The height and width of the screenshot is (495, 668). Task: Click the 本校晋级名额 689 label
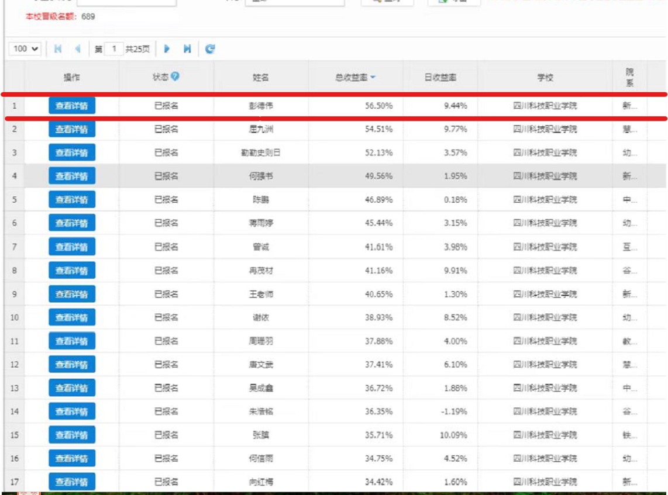pos(60,16)
